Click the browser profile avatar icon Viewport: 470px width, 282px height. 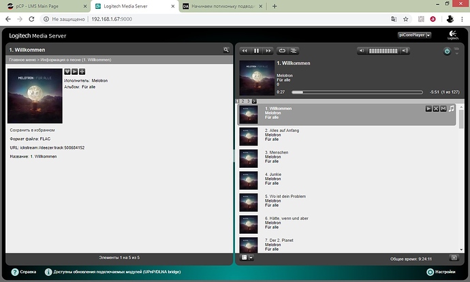(450, 19)
